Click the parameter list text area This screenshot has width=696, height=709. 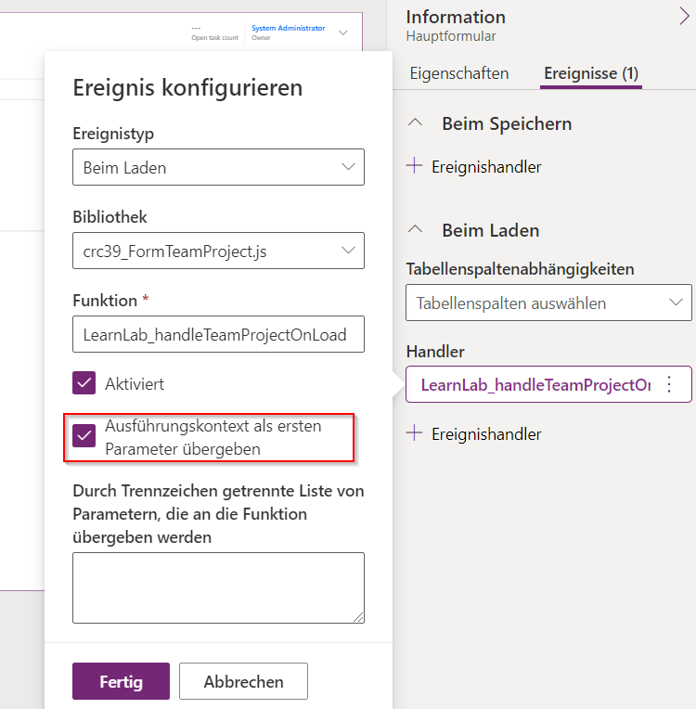click(218, 587)
